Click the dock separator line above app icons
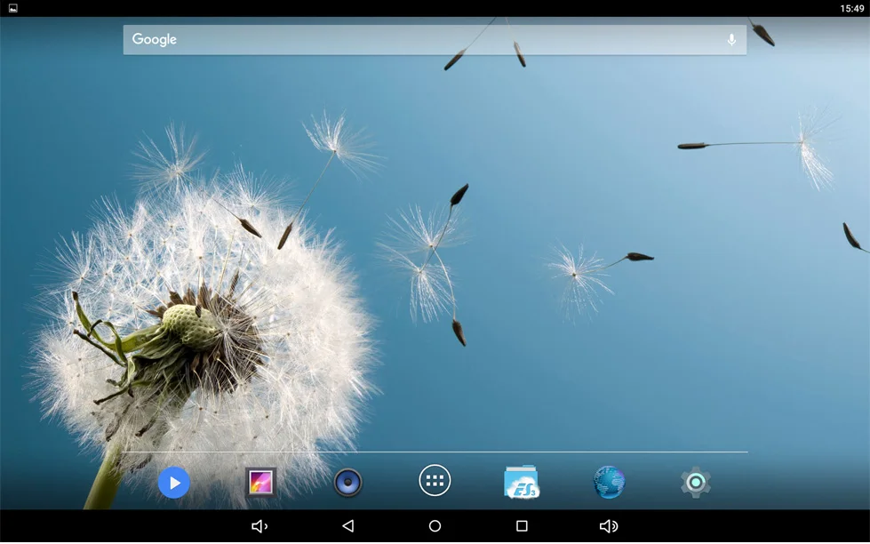Viewport: 870px width, 544px height. click(x=435, y=452)
